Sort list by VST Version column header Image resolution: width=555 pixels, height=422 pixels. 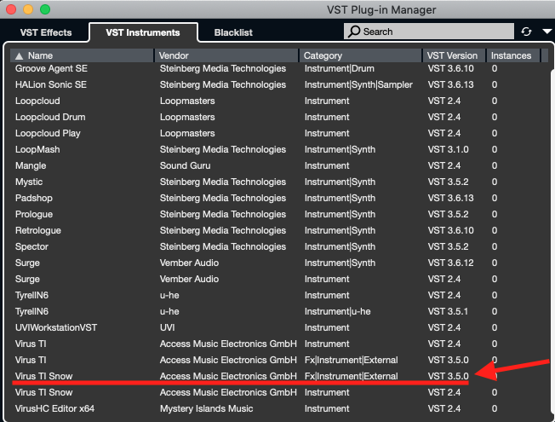click(454, 55)
